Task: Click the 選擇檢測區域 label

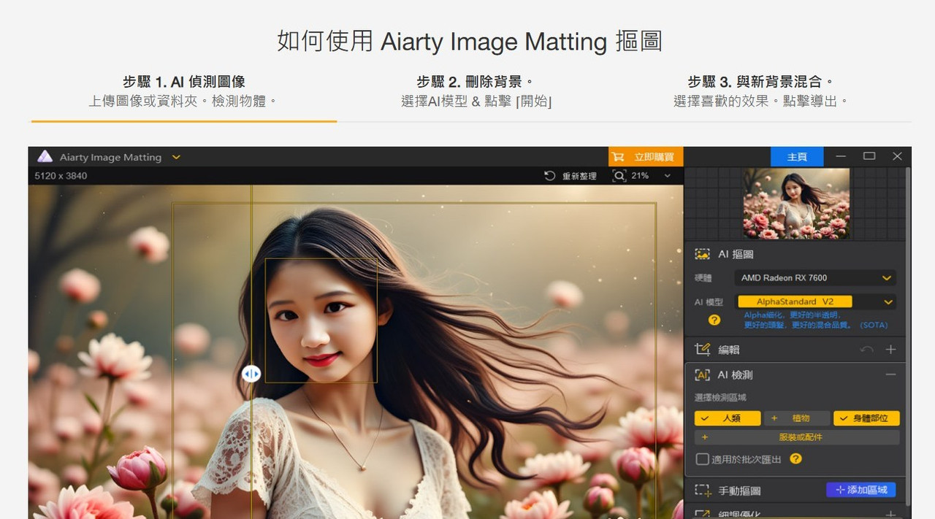Action: [x=720, y=398]
